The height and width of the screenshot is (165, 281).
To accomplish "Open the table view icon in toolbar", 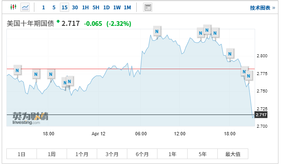I will [x=148, y=7].
